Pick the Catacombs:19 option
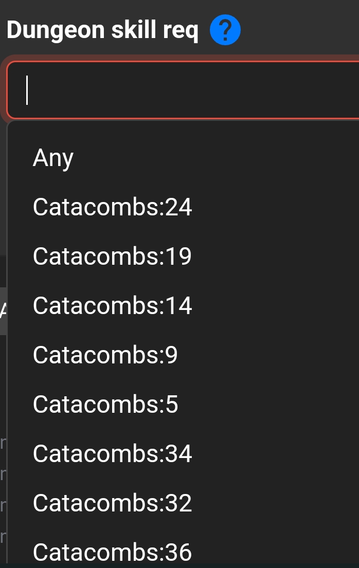The width and height of the screenshot is (359, 568). tap(112, 256)
